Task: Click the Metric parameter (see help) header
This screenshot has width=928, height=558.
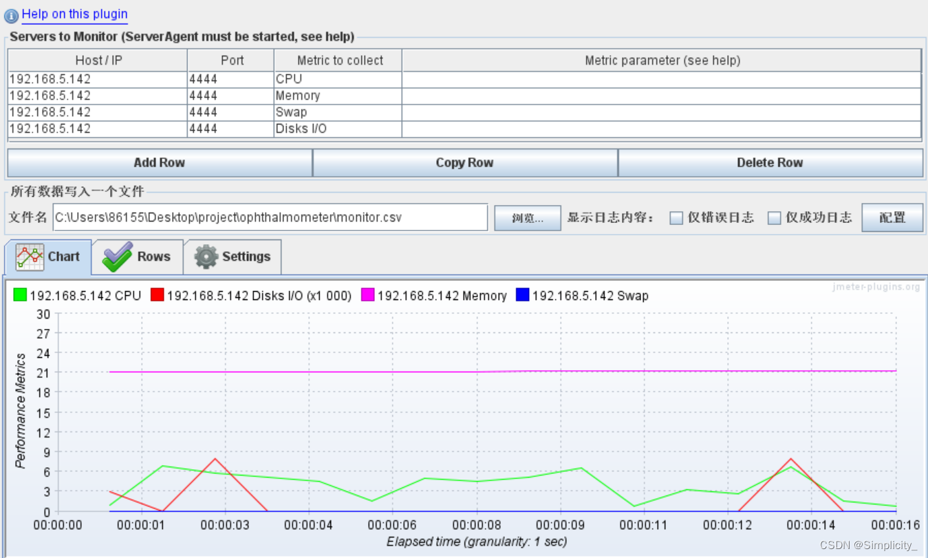Action: click(662, 61)
